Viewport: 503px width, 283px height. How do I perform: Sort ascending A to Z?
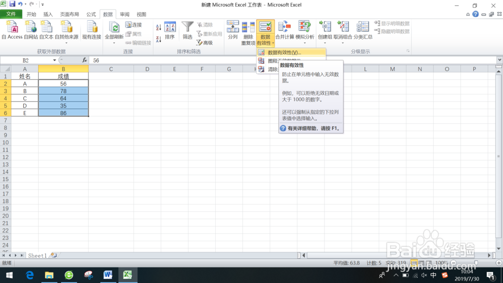(158, 28)
